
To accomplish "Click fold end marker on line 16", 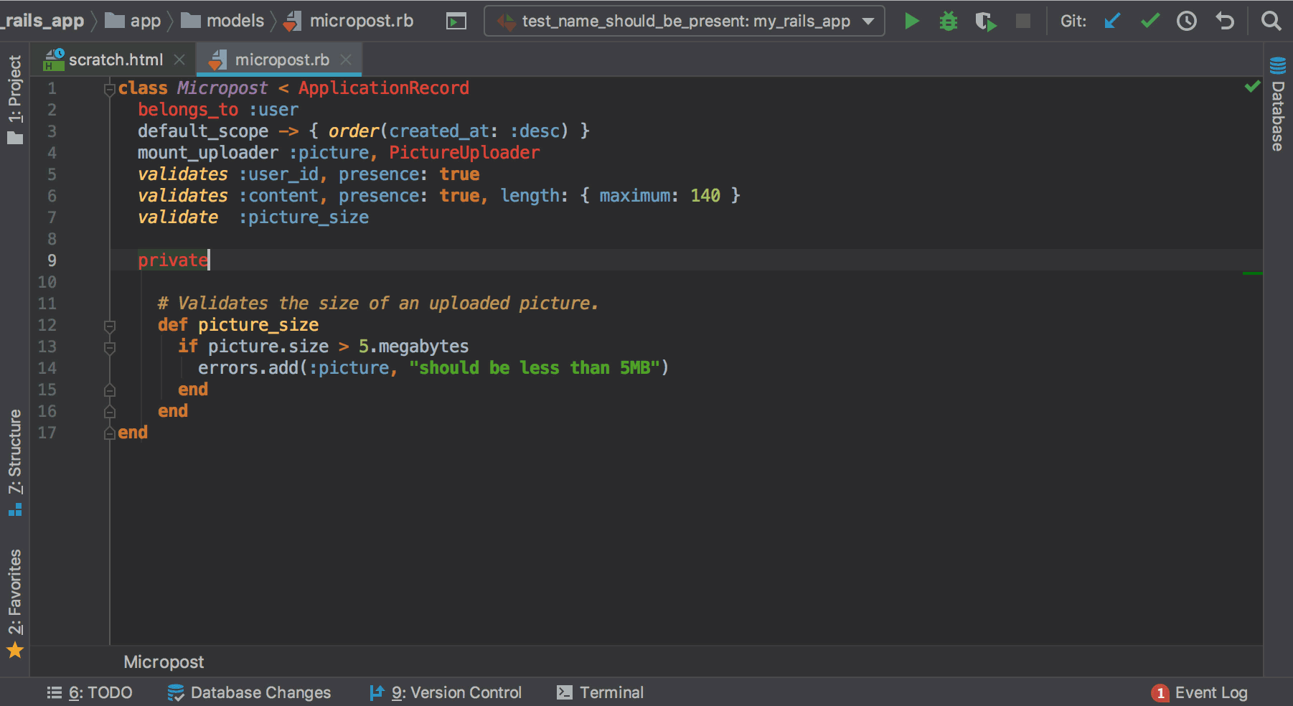I will [110, 412].
